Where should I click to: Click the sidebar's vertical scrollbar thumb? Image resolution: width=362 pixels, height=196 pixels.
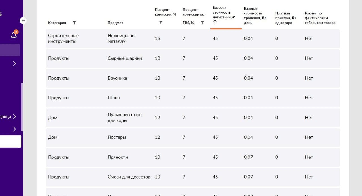coord(22,107)
